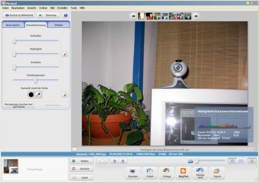Click the Highlights one-click fix wand icon
The height and width of the screenshot is (183, 259).
pos(65,54)
